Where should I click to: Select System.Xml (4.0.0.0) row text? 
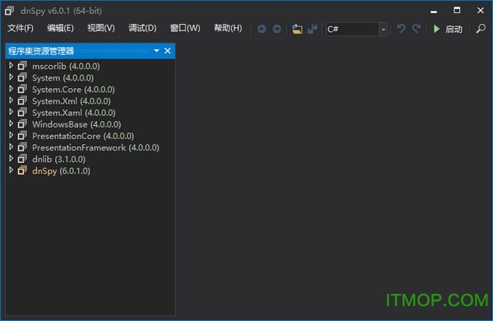71,101
